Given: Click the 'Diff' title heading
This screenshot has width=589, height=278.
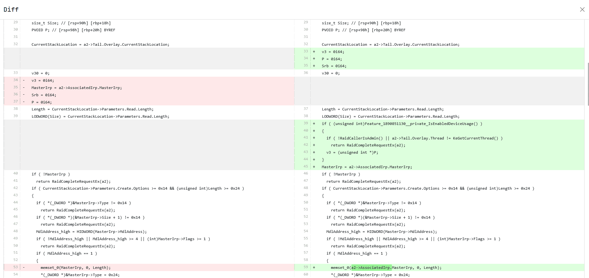Looking at the screenshot, I should point(11,9).
